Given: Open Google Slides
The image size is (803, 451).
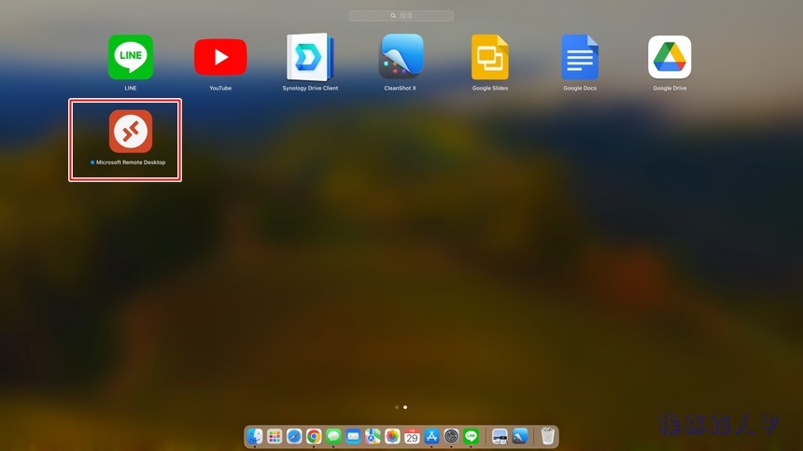Looking at the screenshot, I should click(x=489, y=57).
